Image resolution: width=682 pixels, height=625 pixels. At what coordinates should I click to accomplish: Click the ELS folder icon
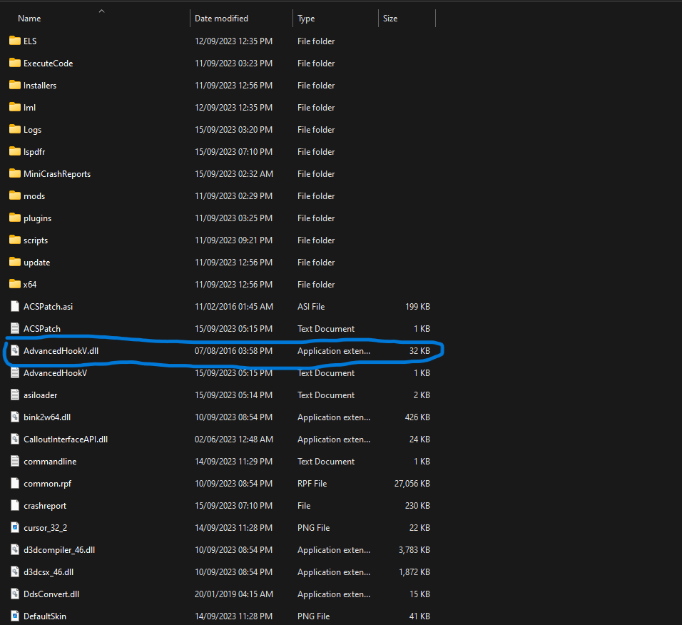click(x=15, y=41)
